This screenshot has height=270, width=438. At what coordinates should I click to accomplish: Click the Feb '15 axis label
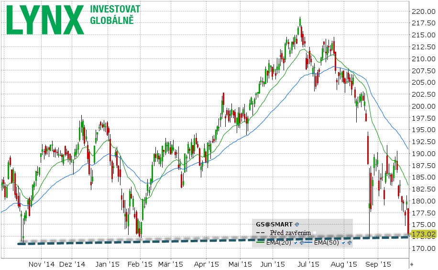click(140, 264)
